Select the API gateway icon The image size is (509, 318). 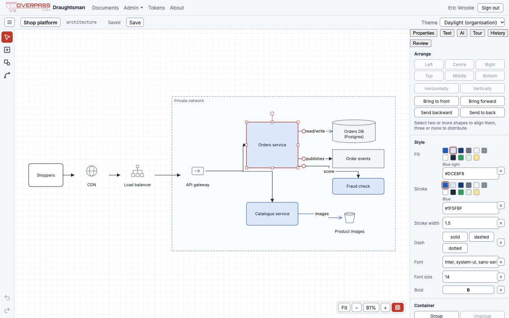[198, 171]
